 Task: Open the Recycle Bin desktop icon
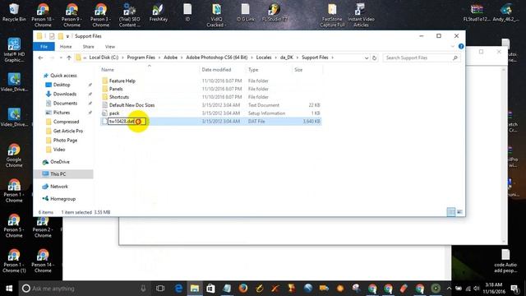tap(14, 12)
